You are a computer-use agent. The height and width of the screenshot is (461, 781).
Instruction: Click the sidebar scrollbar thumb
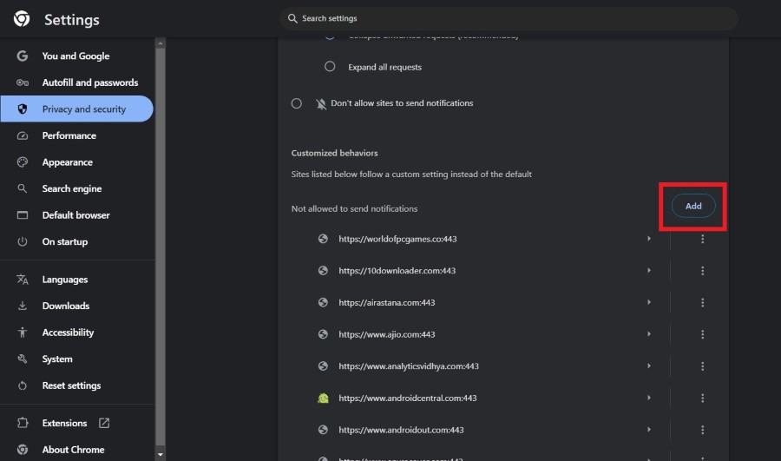coord(160,247)
